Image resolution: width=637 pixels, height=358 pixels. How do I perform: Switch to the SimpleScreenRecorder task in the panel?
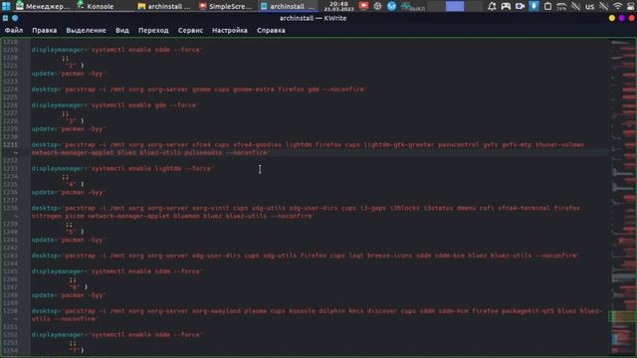point(226,6)
